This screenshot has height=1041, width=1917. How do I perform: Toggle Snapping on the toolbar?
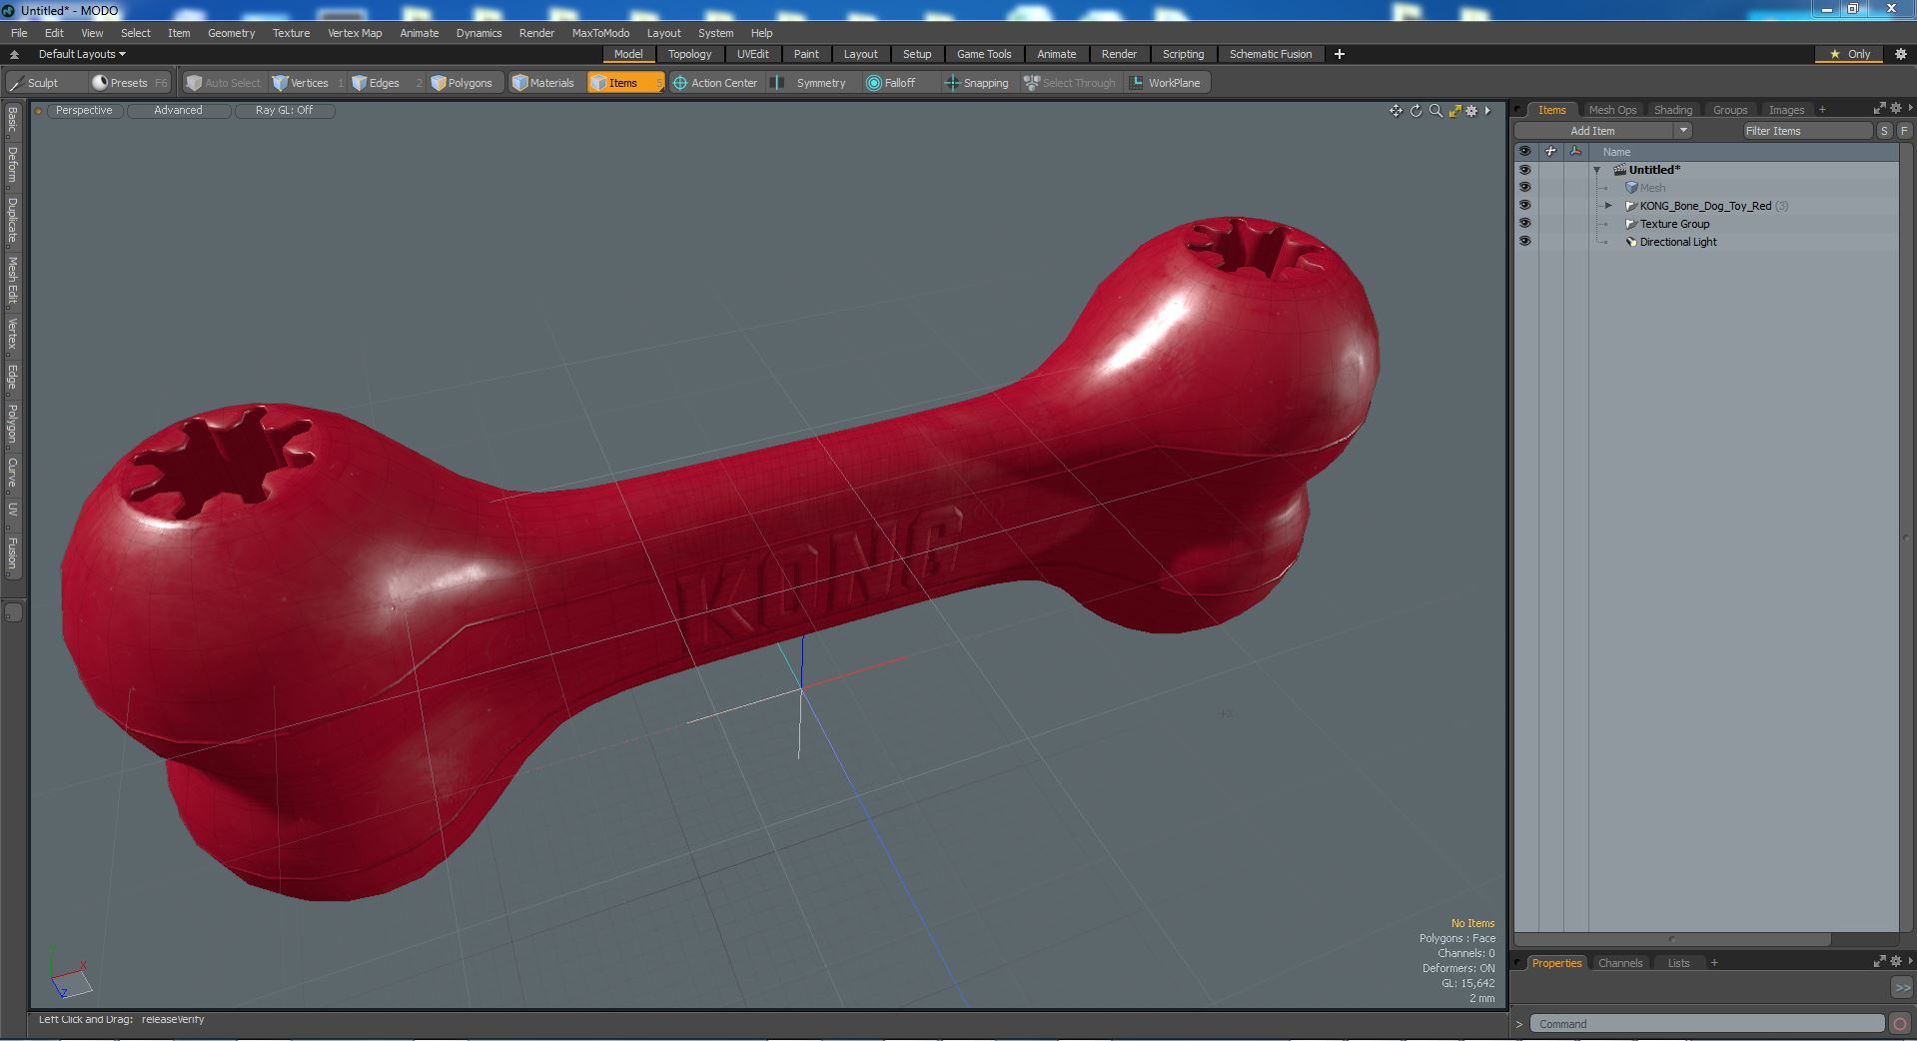(x=977, y=83)
